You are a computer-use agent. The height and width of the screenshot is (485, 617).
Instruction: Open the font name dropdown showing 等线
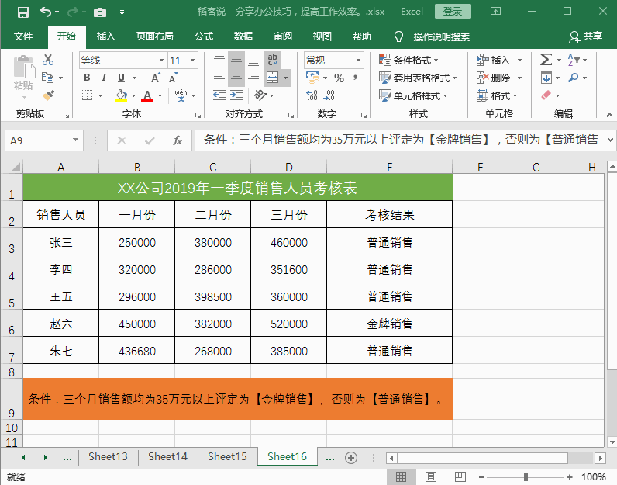click(x=161, y=60)
